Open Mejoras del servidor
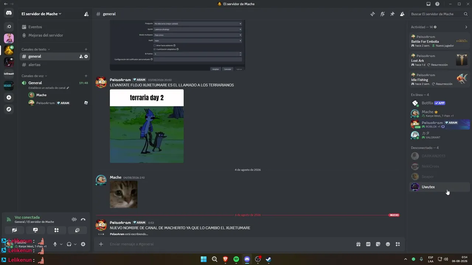472x265 pixels. (54, 35)
